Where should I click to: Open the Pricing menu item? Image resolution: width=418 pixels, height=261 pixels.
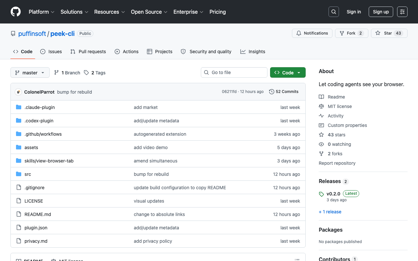217,12
